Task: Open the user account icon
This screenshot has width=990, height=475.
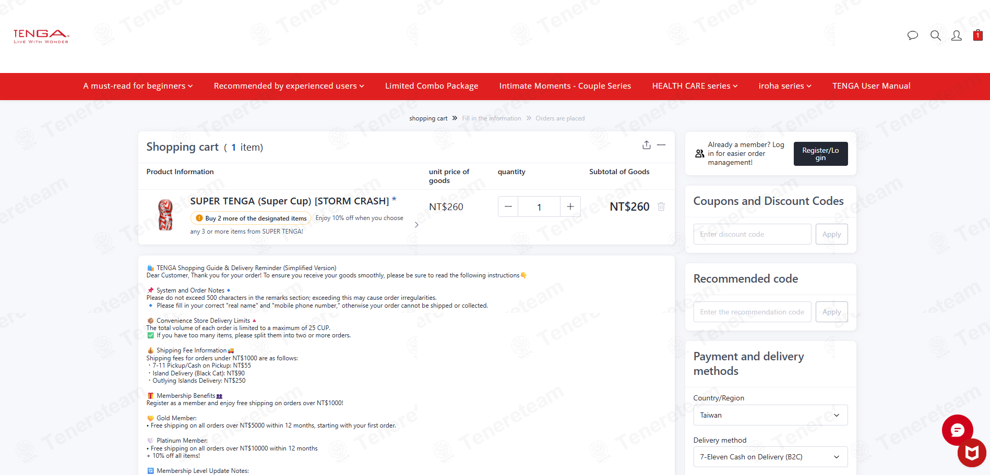Action: [x=957, y=35]
